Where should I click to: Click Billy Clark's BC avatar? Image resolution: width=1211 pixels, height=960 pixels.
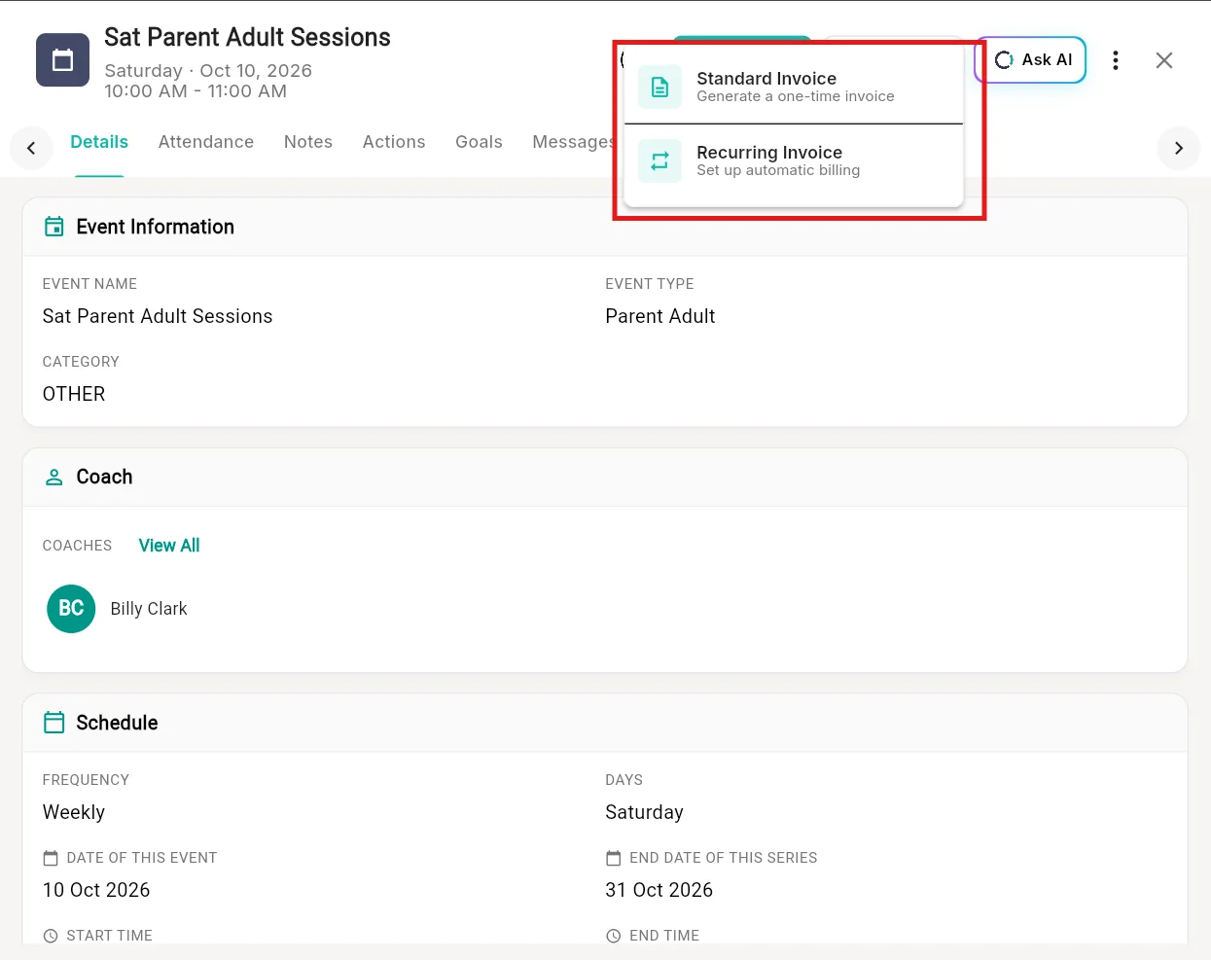tap(71, 609)
